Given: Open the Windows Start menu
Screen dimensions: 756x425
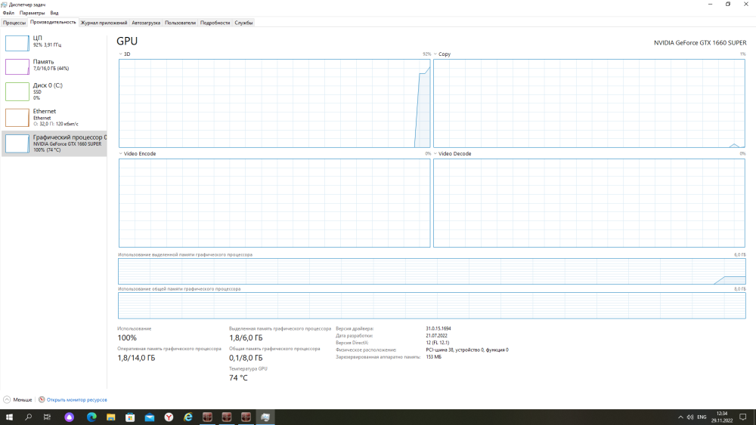Looking at the screenshot, I should (x=10, y=417).
